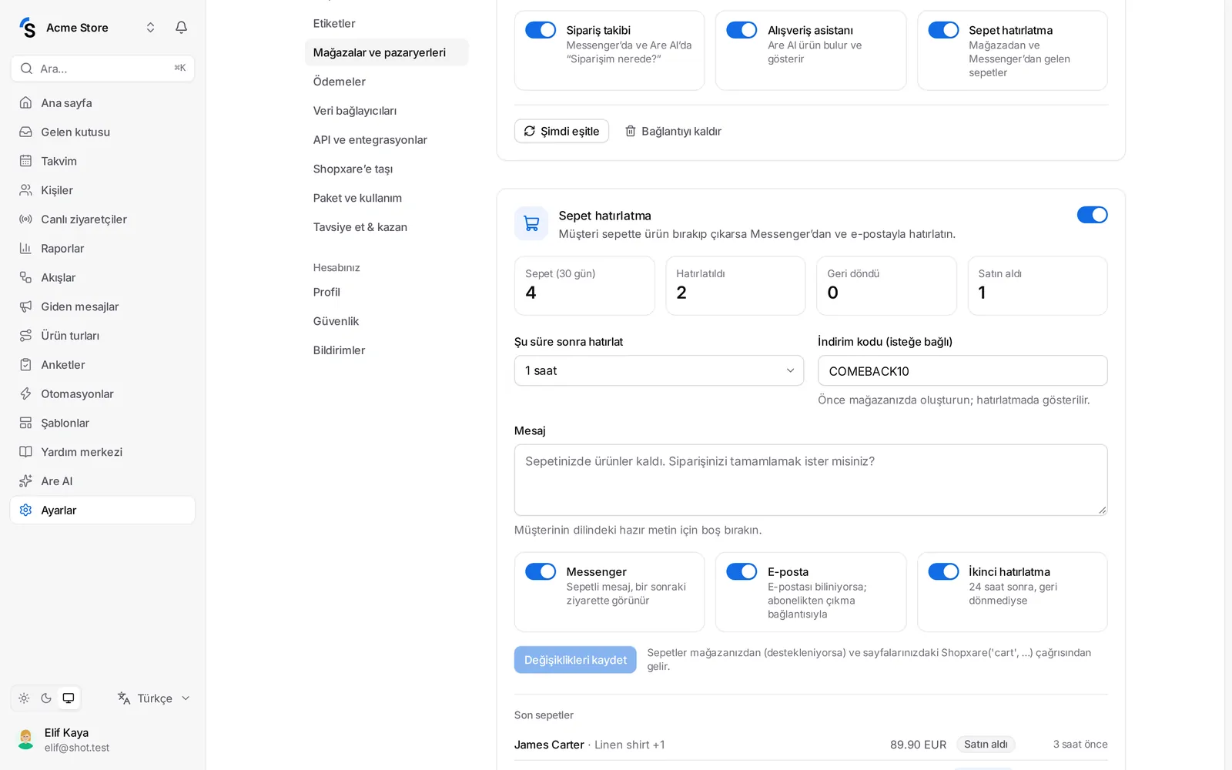Click the Otomasyonlar lightning icon
The image size is (1232, 770).
[x=25, y=393]
